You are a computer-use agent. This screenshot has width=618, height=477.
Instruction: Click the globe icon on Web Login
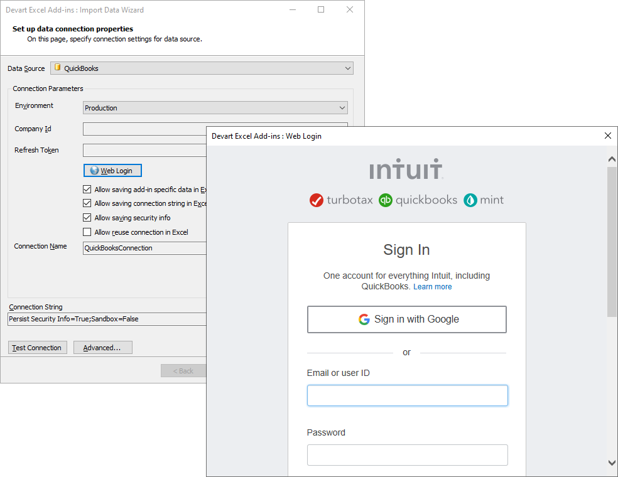coord(94,170)
